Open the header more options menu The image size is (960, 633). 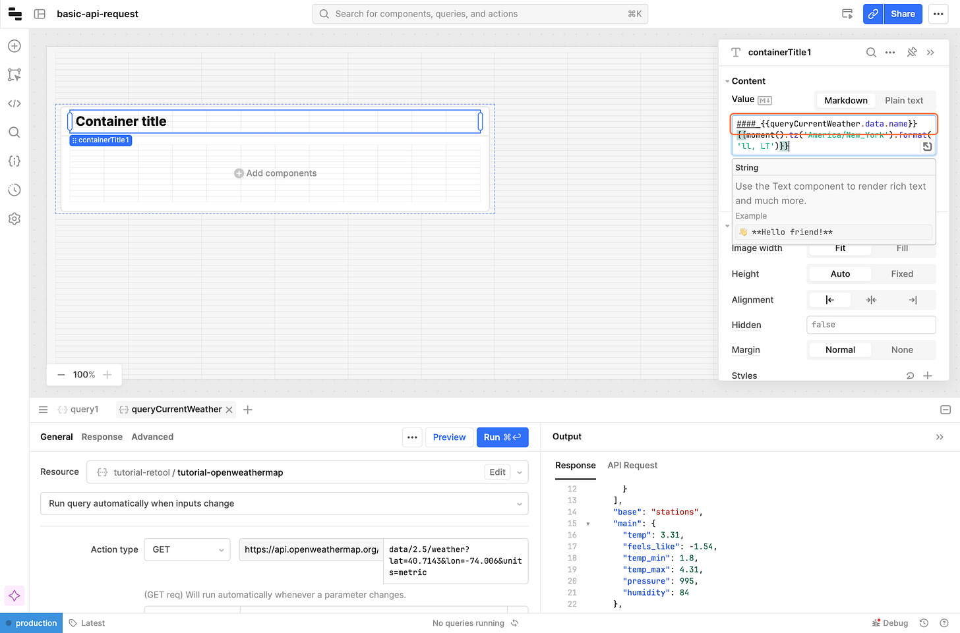coord(938,14)
